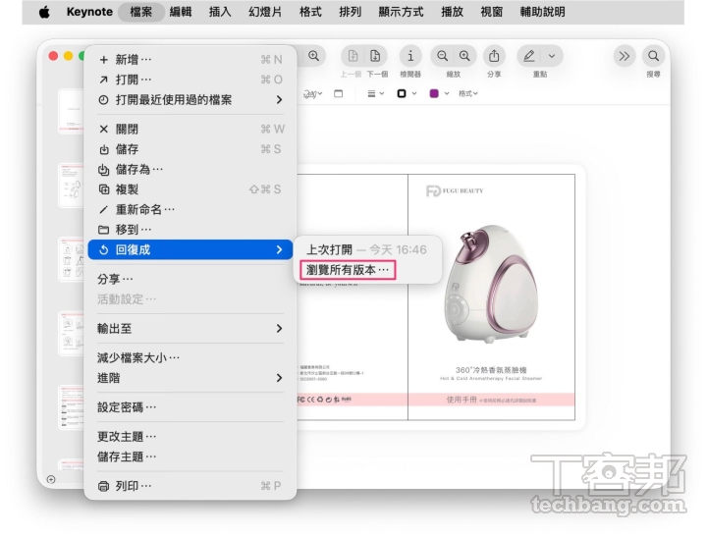Choose 儲存 in the file menu
The image size is (707, 537).
190,149
